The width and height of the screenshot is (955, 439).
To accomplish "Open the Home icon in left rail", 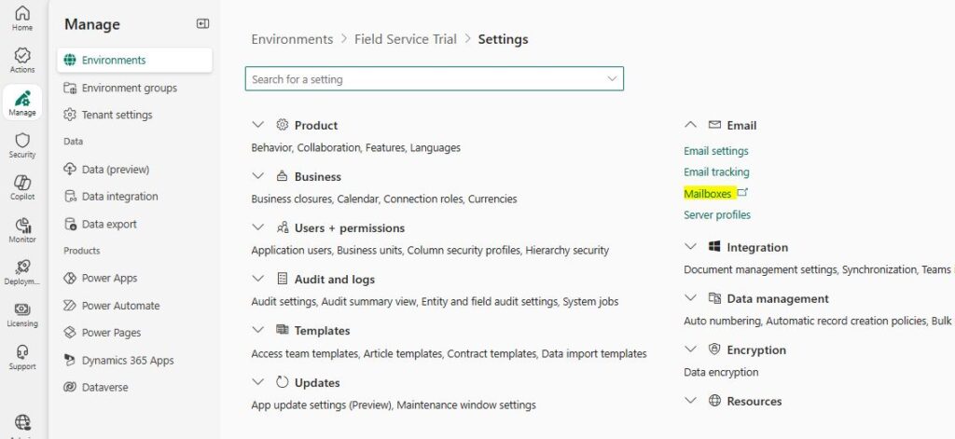I will coord(22,13).
